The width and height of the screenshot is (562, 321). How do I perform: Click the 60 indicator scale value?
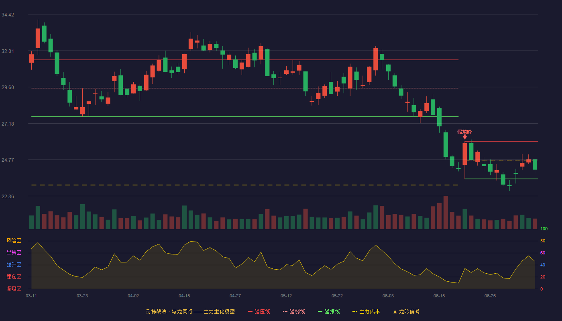point(543,253)
